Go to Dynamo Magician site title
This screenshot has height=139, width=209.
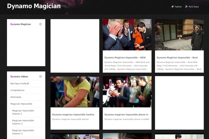34,6
